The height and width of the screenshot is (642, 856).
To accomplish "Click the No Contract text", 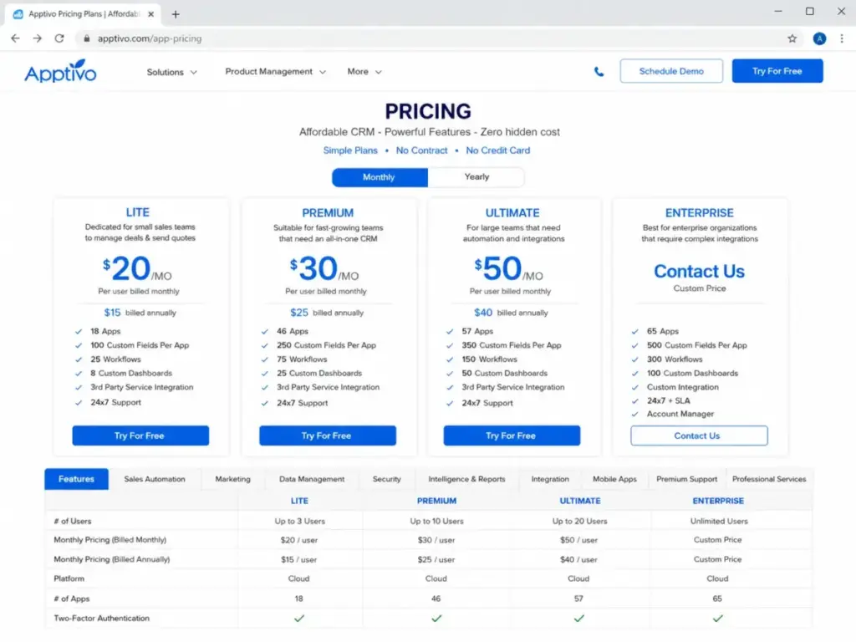I will pos(421,150).
